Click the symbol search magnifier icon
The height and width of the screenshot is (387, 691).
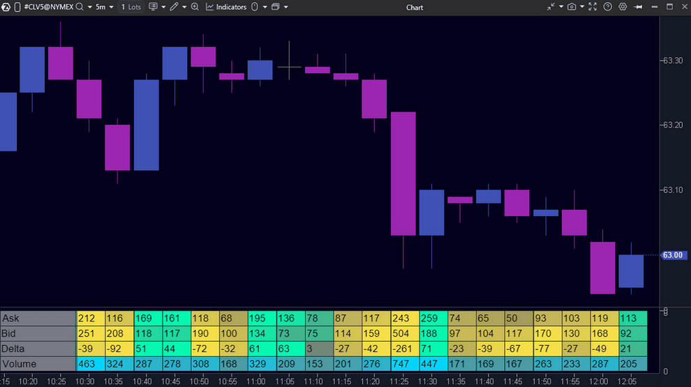coord(79,7)
